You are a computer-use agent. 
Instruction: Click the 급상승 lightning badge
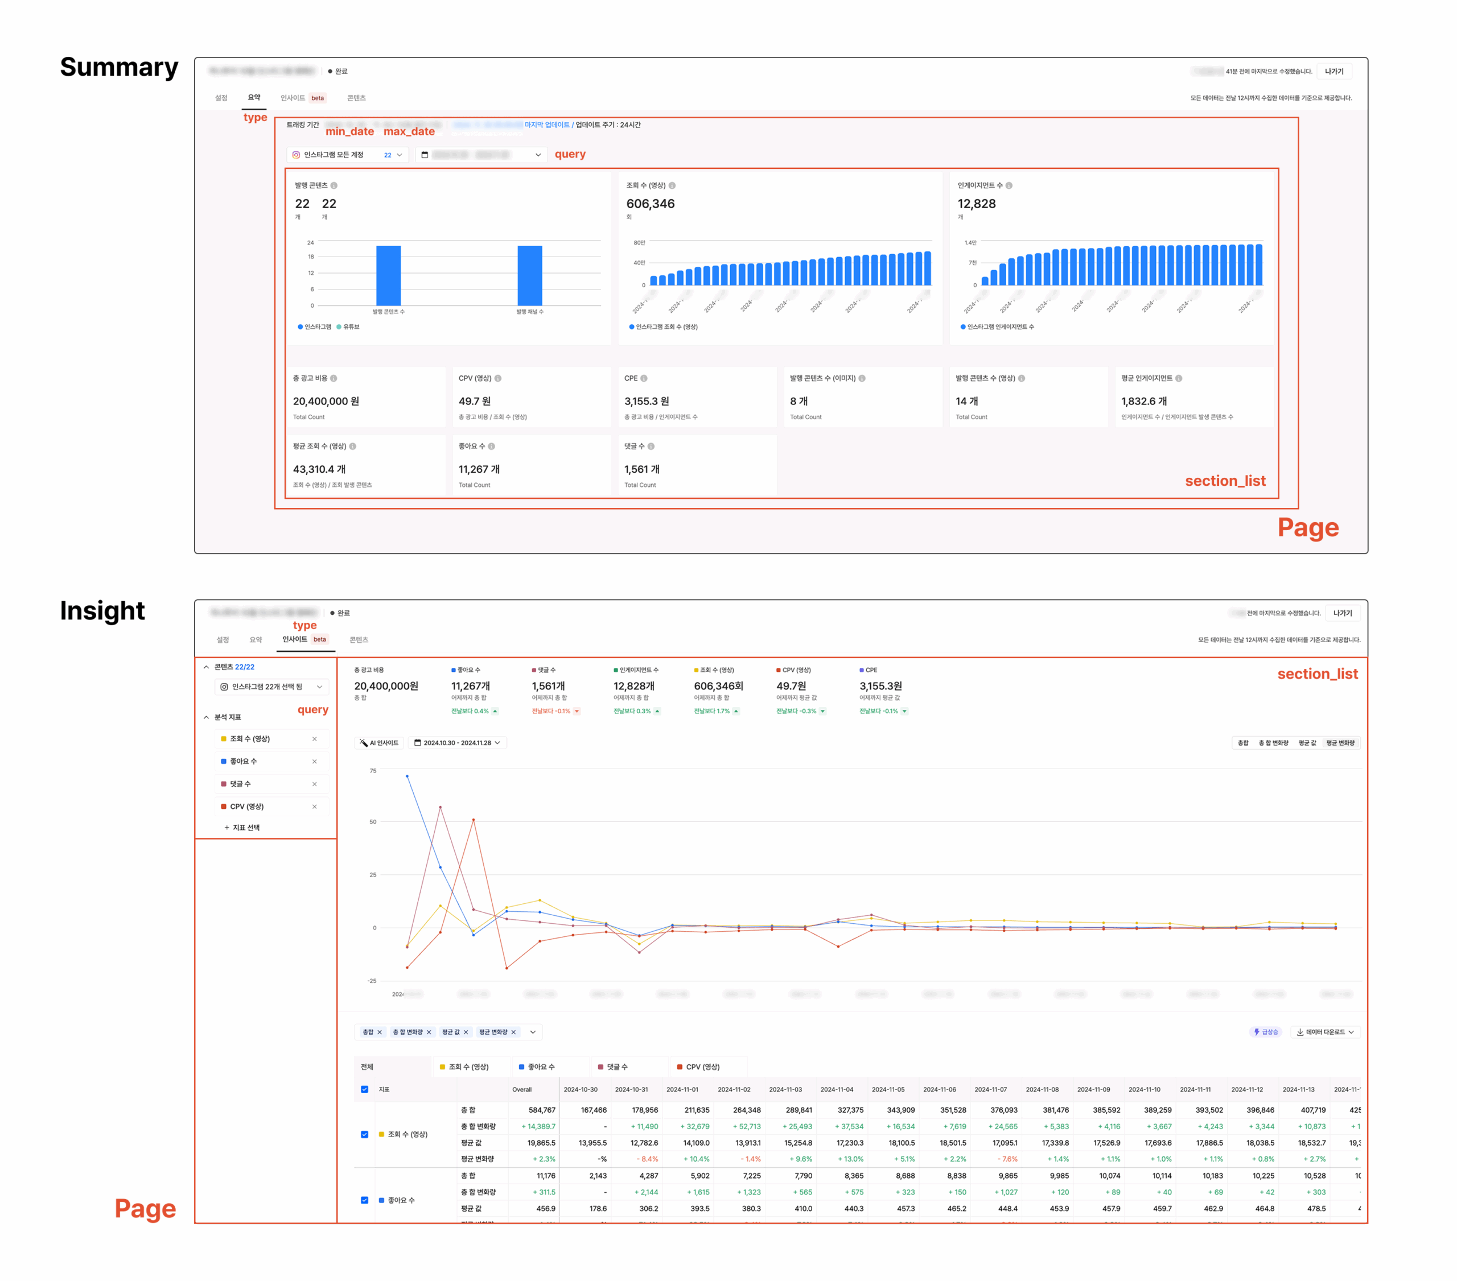(1265, 1032)
